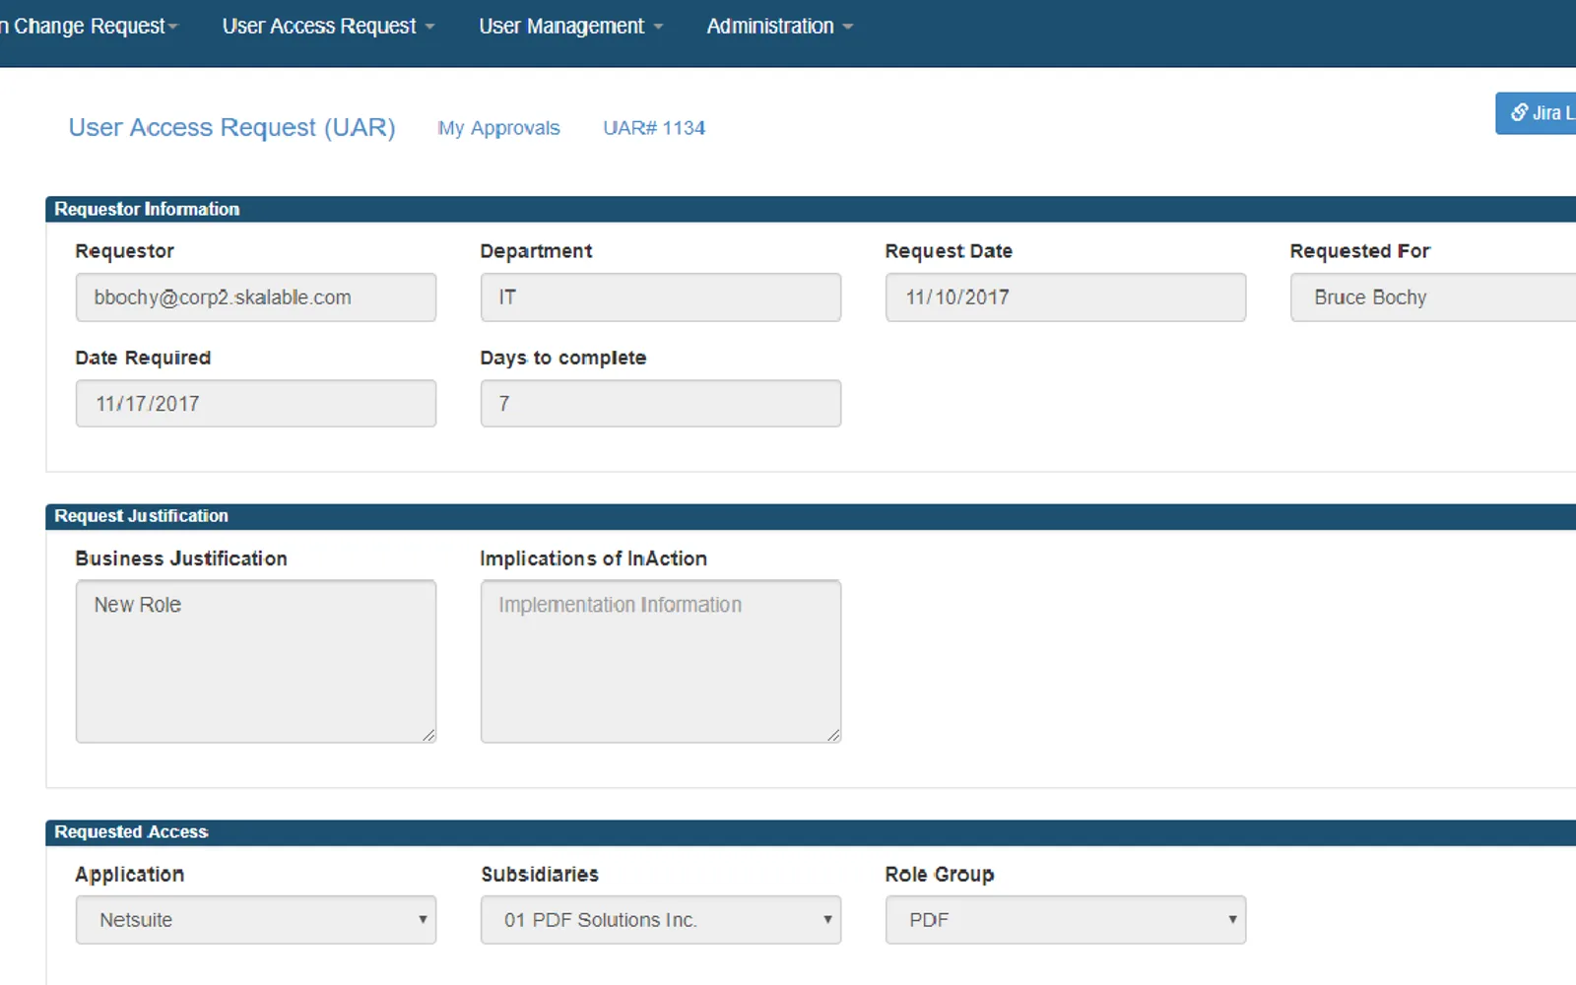
Task: Click the Application label
Action: (x=130, y=875)
